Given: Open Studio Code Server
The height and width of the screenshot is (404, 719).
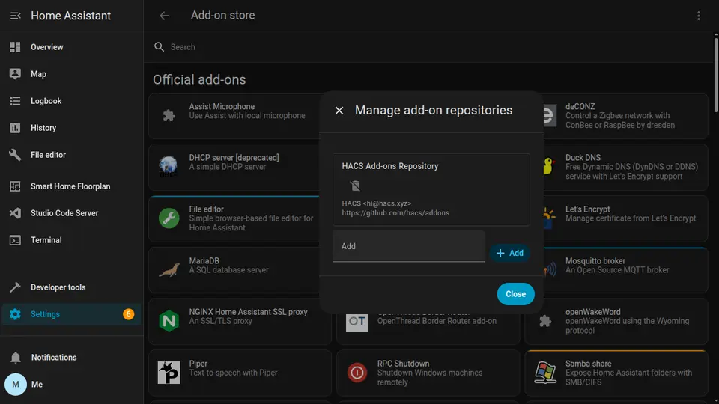Looking at the screenshot, I should coord(72,213).
